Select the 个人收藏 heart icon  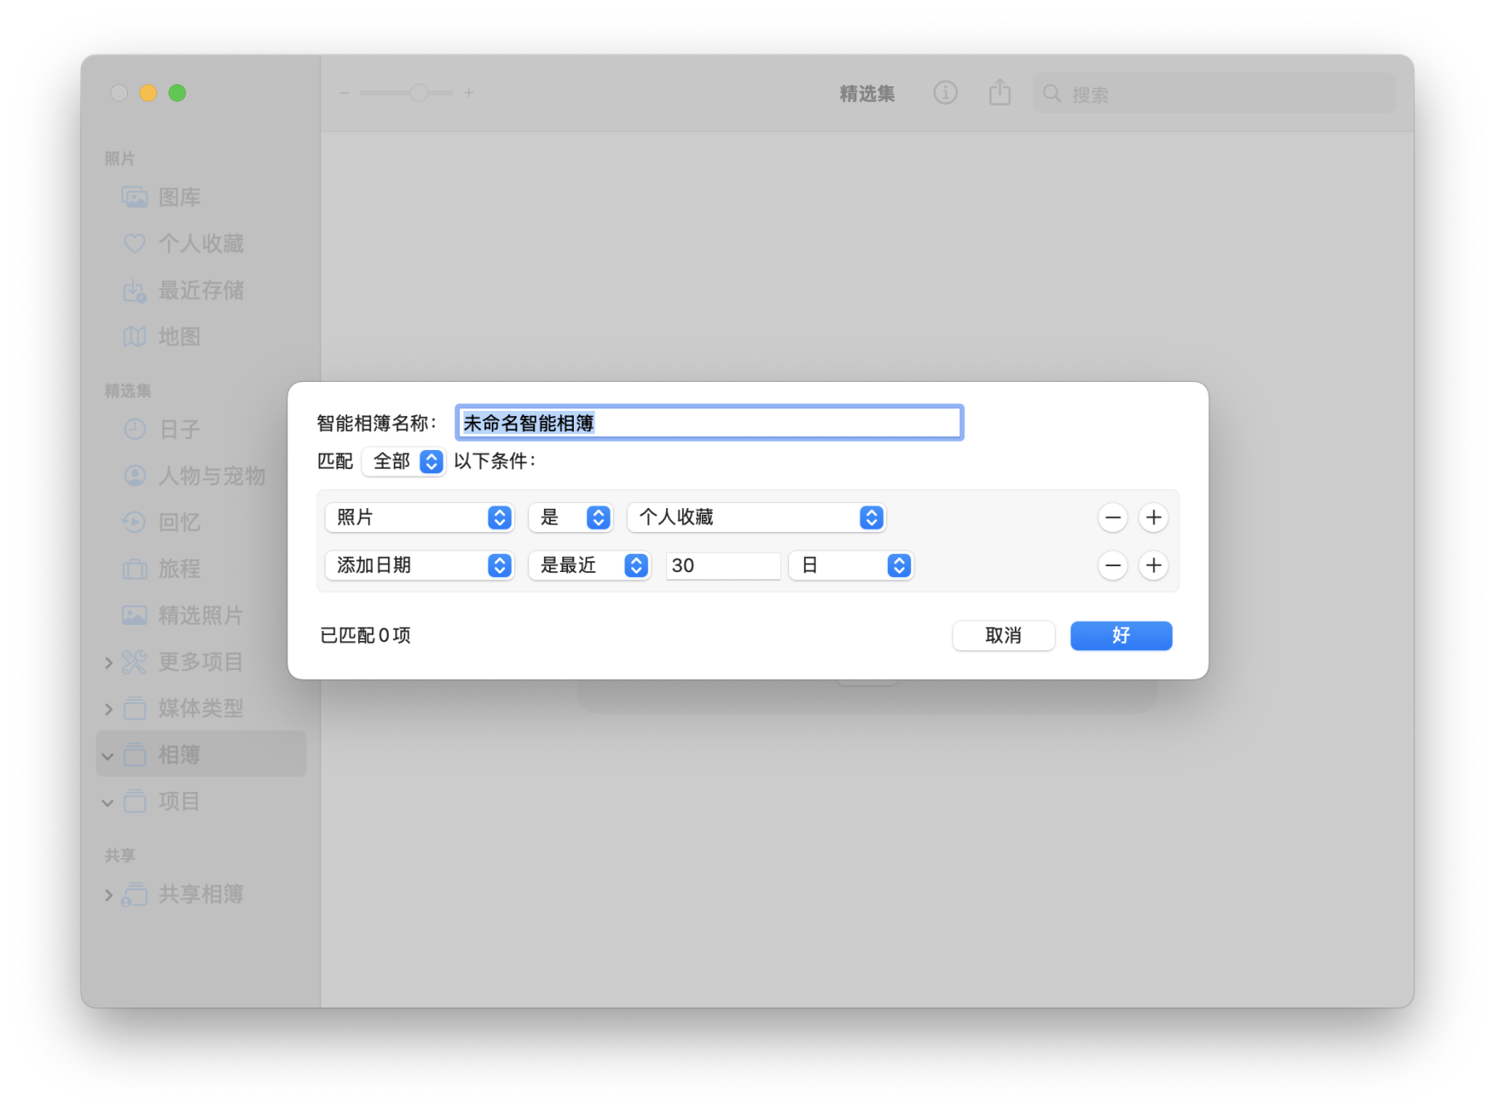(135, 243)
